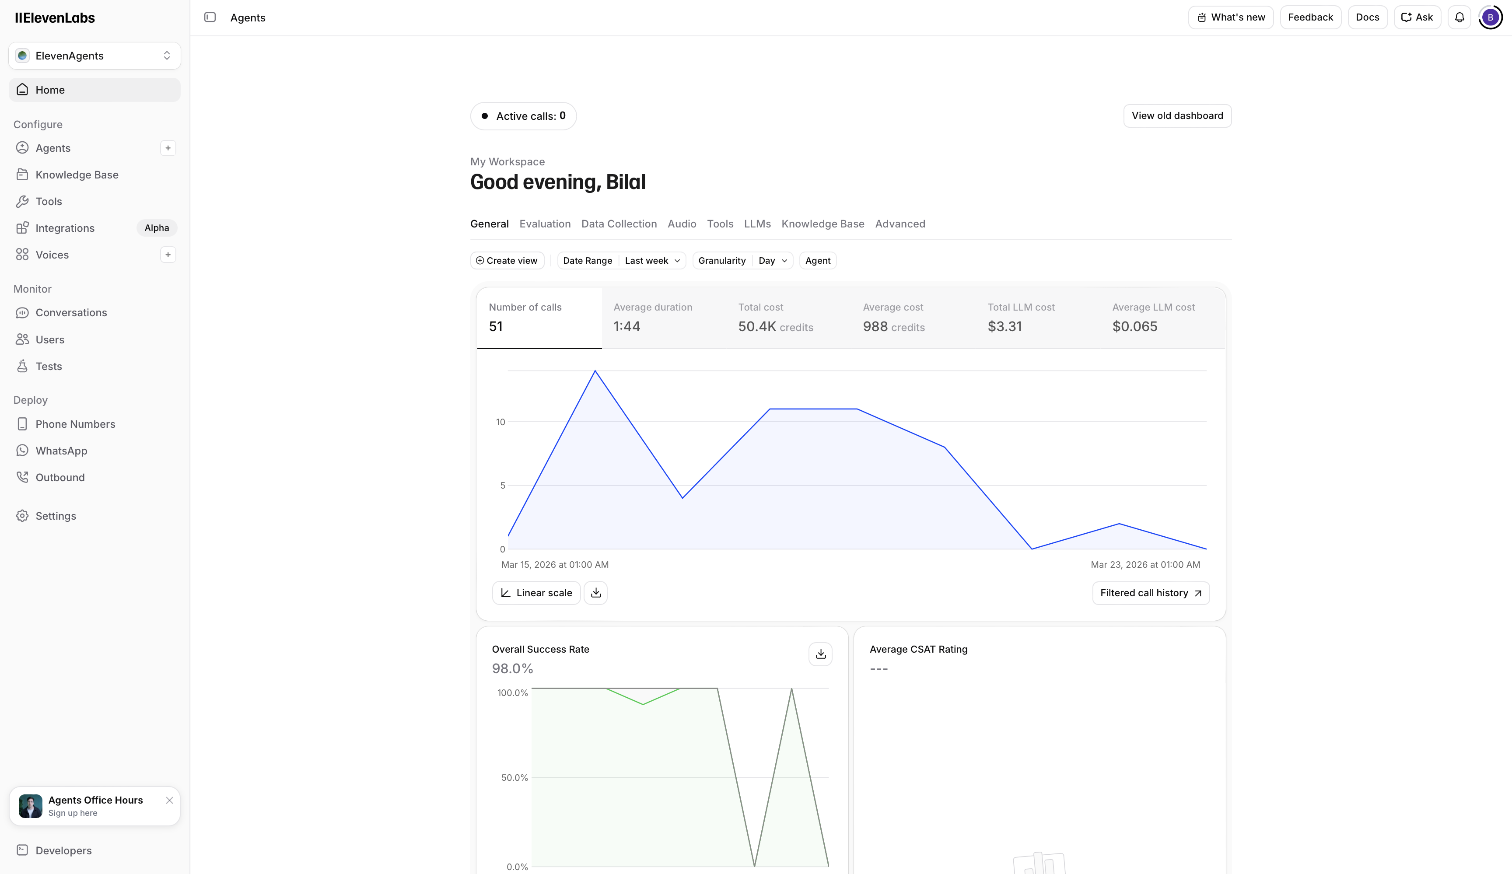Viewport: 1512px width, 874px height.
Task: Open the Granularity Day dropdown
Action: tap(772, 260)
